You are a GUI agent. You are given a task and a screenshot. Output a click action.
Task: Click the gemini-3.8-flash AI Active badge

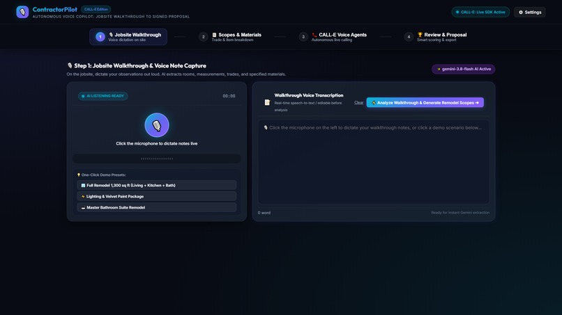[x=464, y=69]
